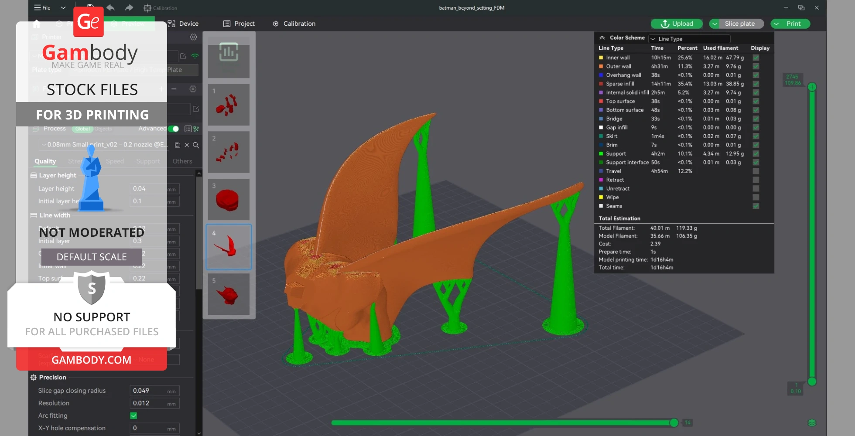The height and width of the screenshot is (436, 855).
Task: Click the undo arrow in title bar
Action: tap(110, 7)
